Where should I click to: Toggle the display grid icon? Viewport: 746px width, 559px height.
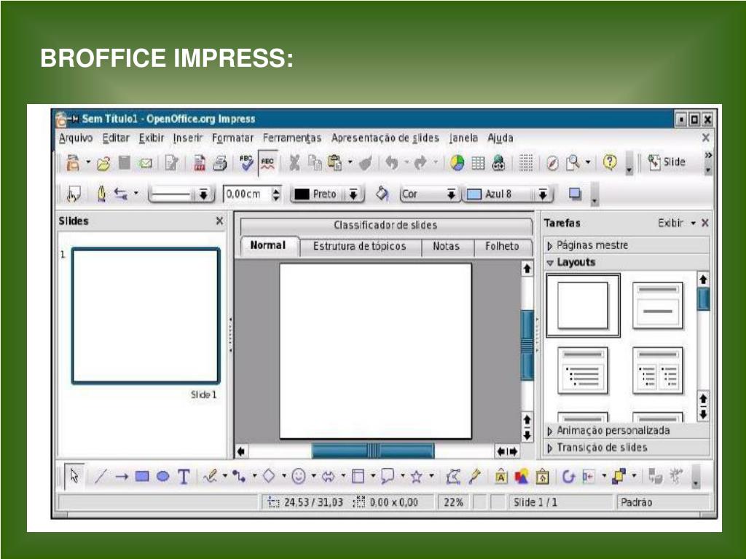pos(526,162)
